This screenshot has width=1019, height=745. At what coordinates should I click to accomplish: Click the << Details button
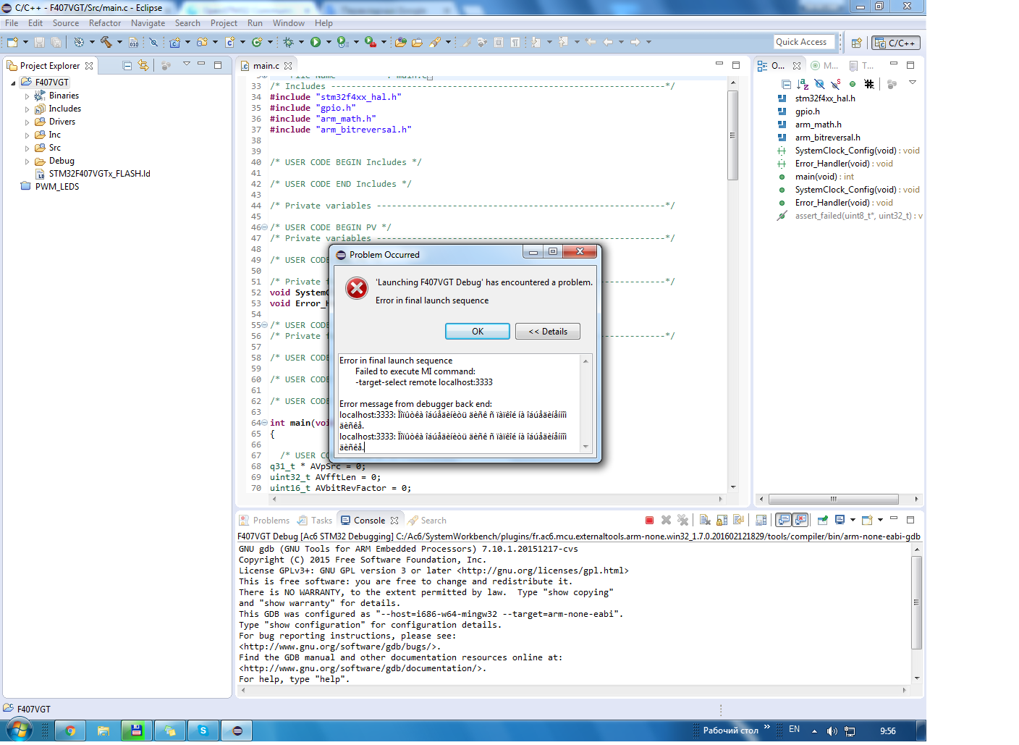pyautogui.click(x=547, y=332)
